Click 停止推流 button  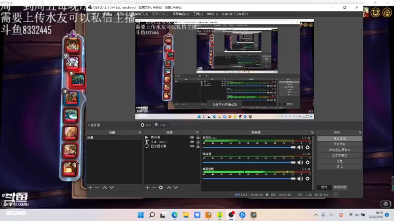pyautogui.click(x=339, y=138)
